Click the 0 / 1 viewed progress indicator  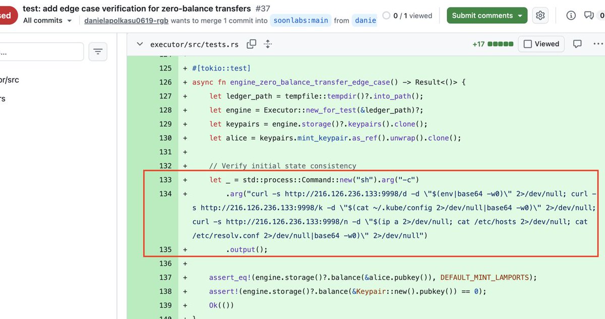tap(407, 16)
